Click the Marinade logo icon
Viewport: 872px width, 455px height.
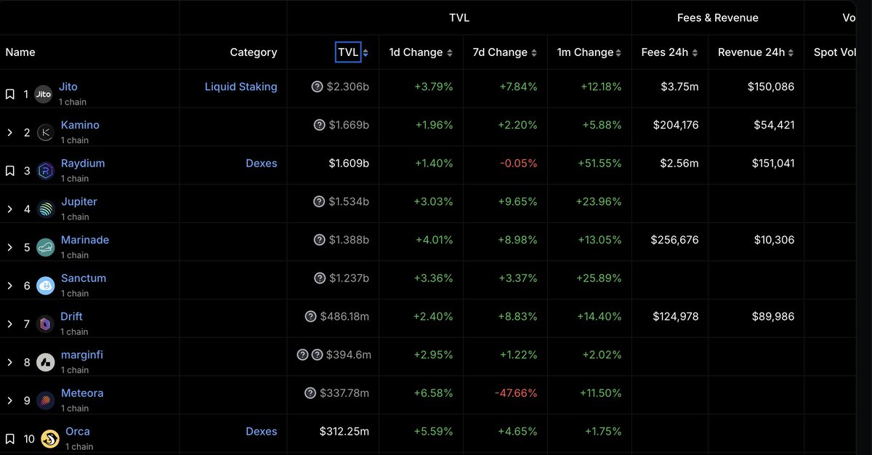46,247
